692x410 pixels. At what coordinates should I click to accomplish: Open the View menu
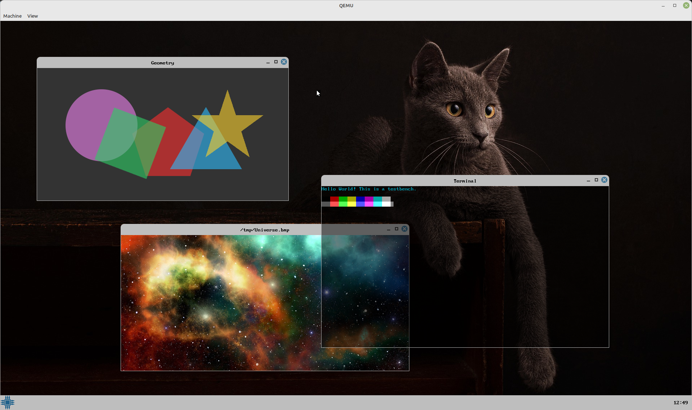pyautogui.click(x=32, y=16)
